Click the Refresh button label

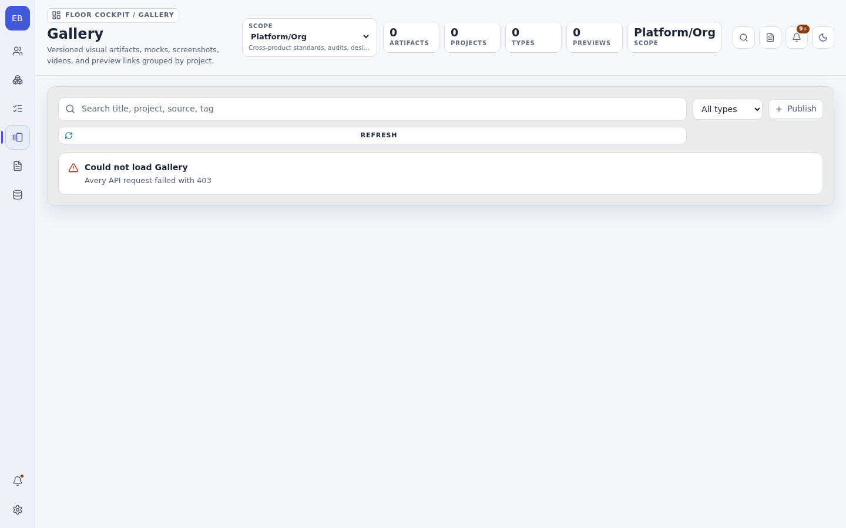379,136
